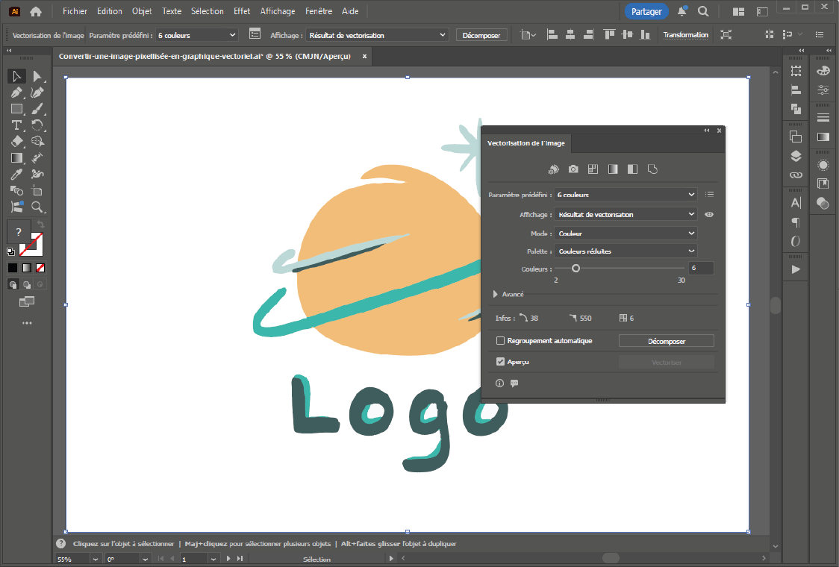
Task: Open the Effet menu
Action: 242,11
